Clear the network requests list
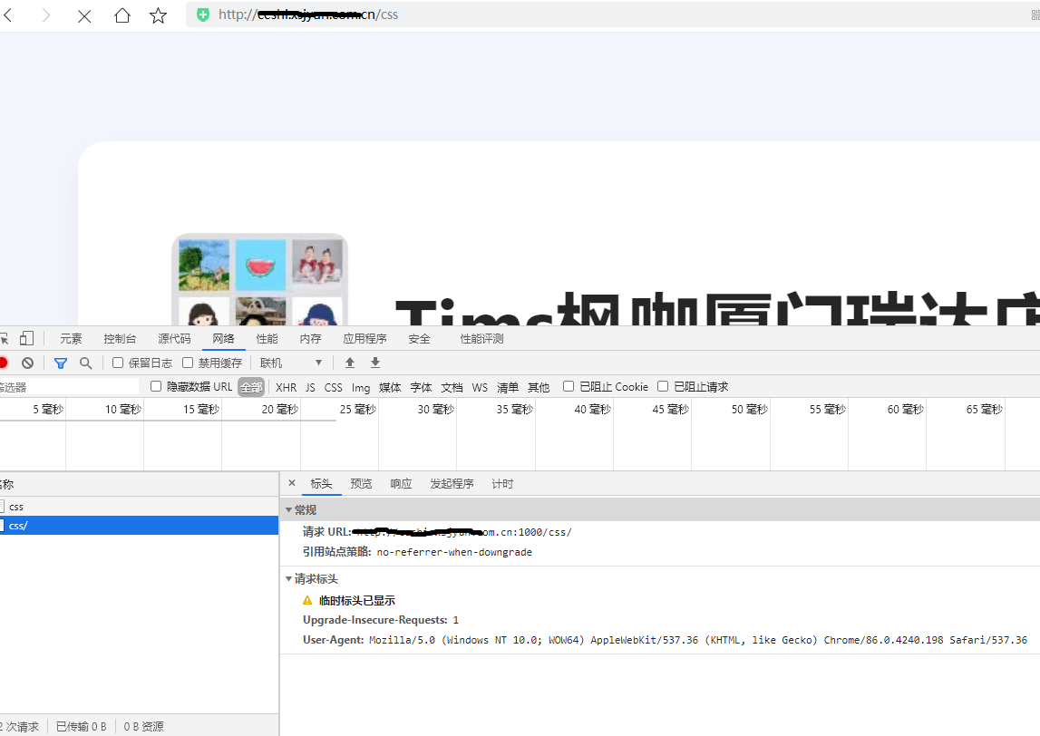This screenshot has height=736, width=1040. pos(27,362)
